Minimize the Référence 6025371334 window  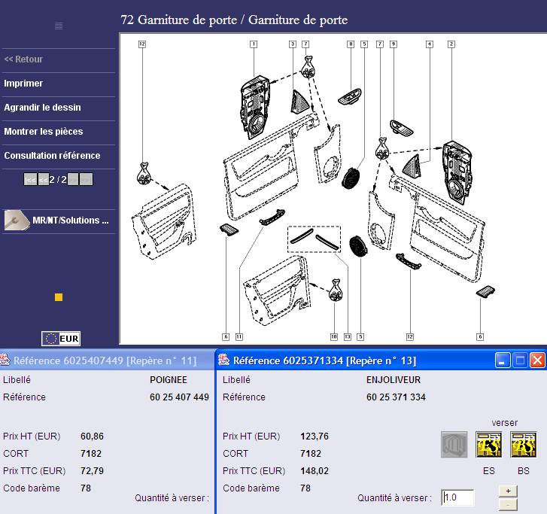[x=502, y=360]
